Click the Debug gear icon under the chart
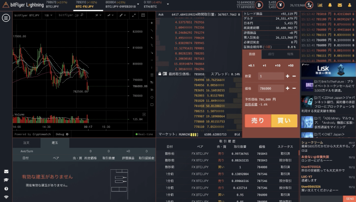This screenshot has width=356, height=202. [x=67, y=134]
